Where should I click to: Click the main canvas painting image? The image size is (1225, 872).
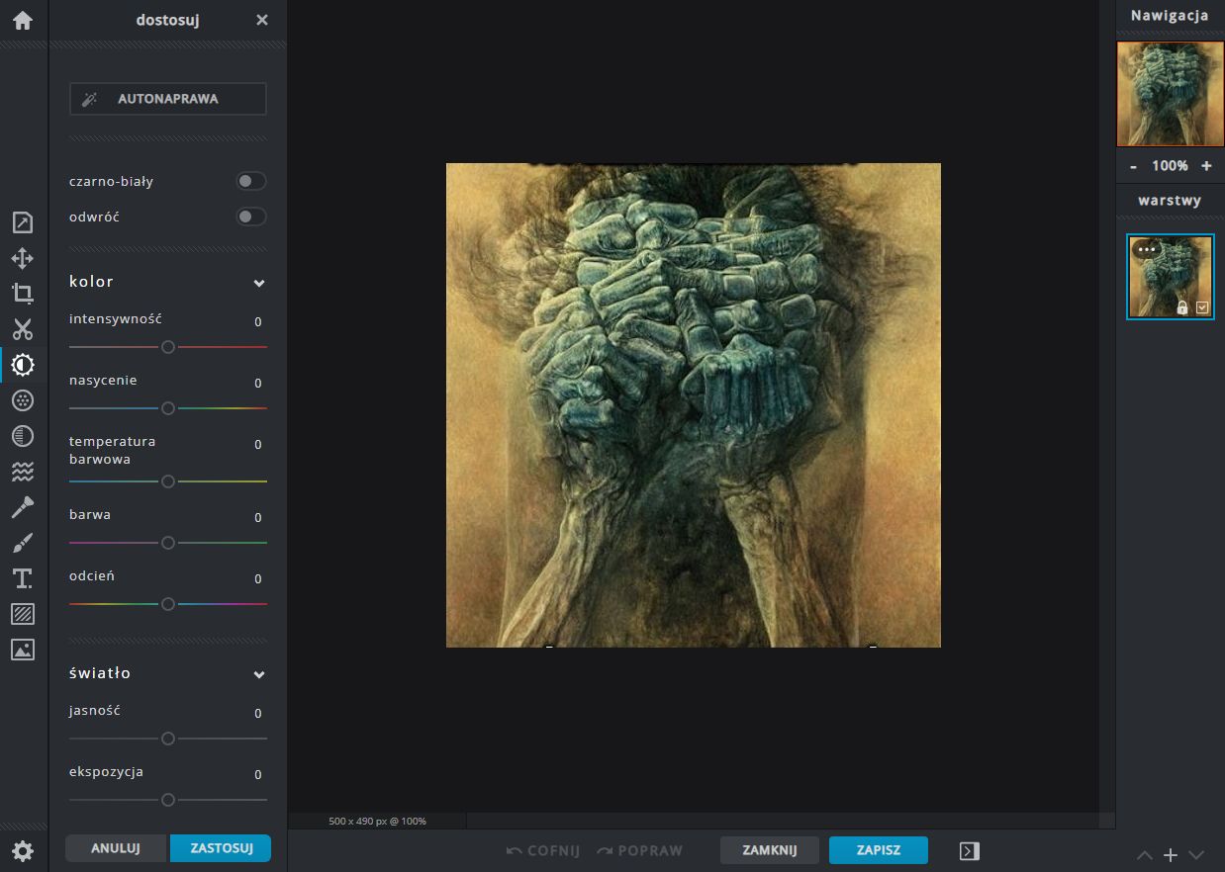pos(694,405)
